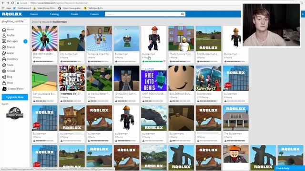Open the Buildermans room thumbnail
The height and width of the screenshot is (171, 305).
point(181,118)
